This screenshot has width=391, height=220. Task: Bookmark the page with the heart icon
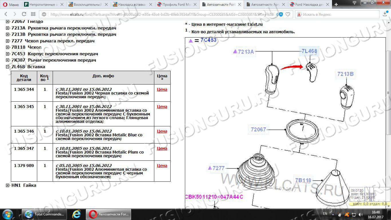tap(288, 14)
